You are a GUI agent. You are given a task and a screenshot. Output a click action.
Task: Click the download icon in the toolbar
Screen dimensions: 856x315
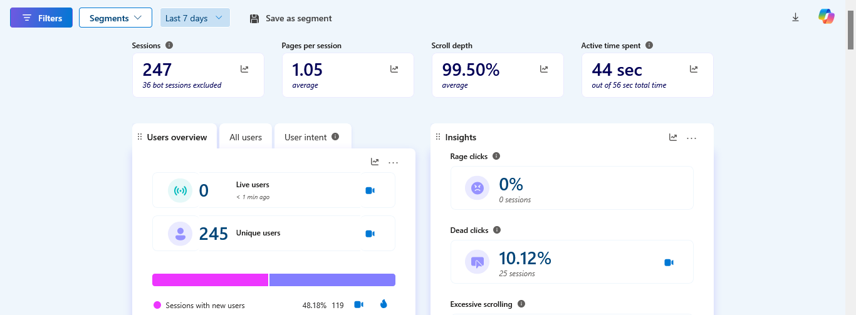click(795, 18)
